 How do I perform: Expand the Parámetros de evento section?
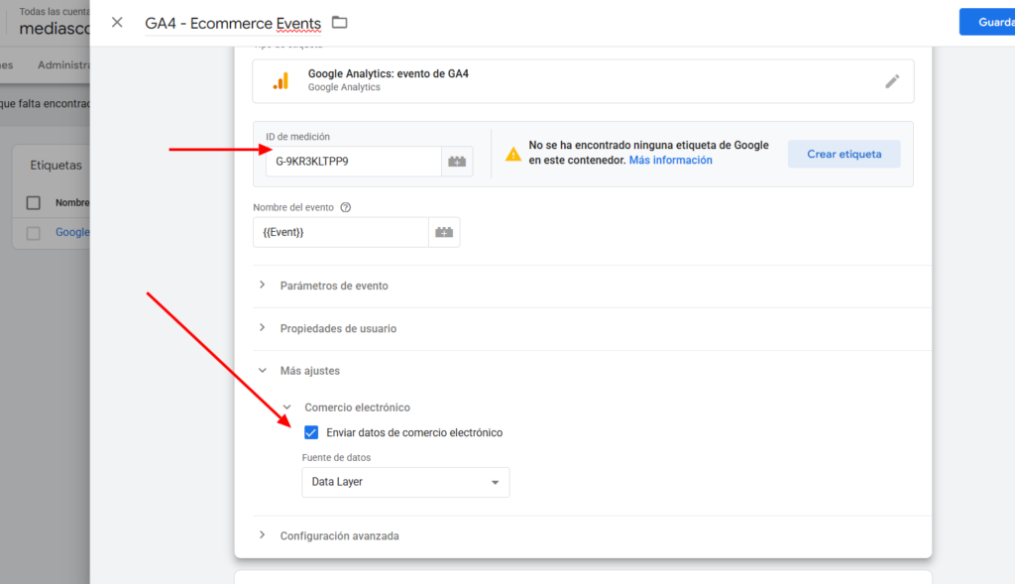pos(334,286)
